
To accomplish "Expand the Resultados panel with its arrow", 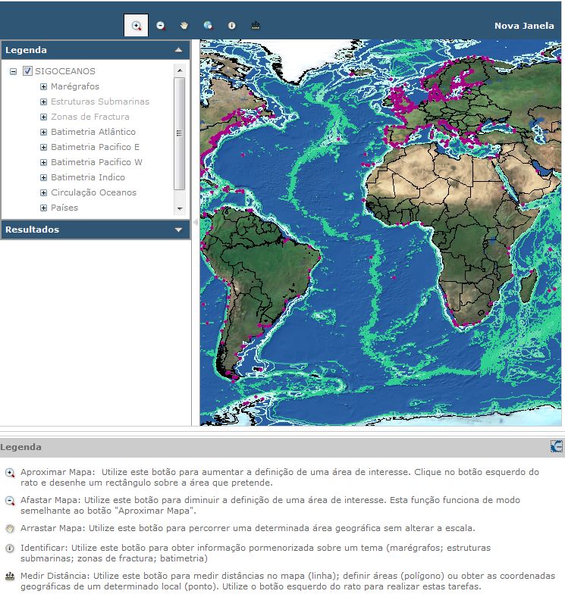I will click(178, 230).
